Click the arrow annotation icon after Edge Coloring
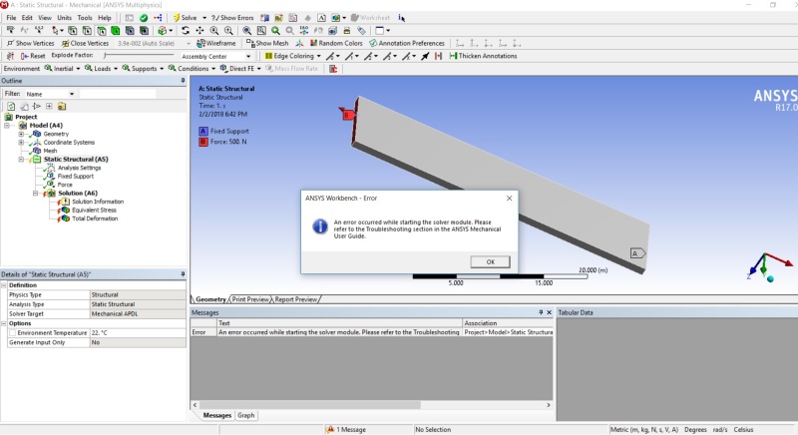The height and width of the screenshot is (435, 798). click(425, 56)
